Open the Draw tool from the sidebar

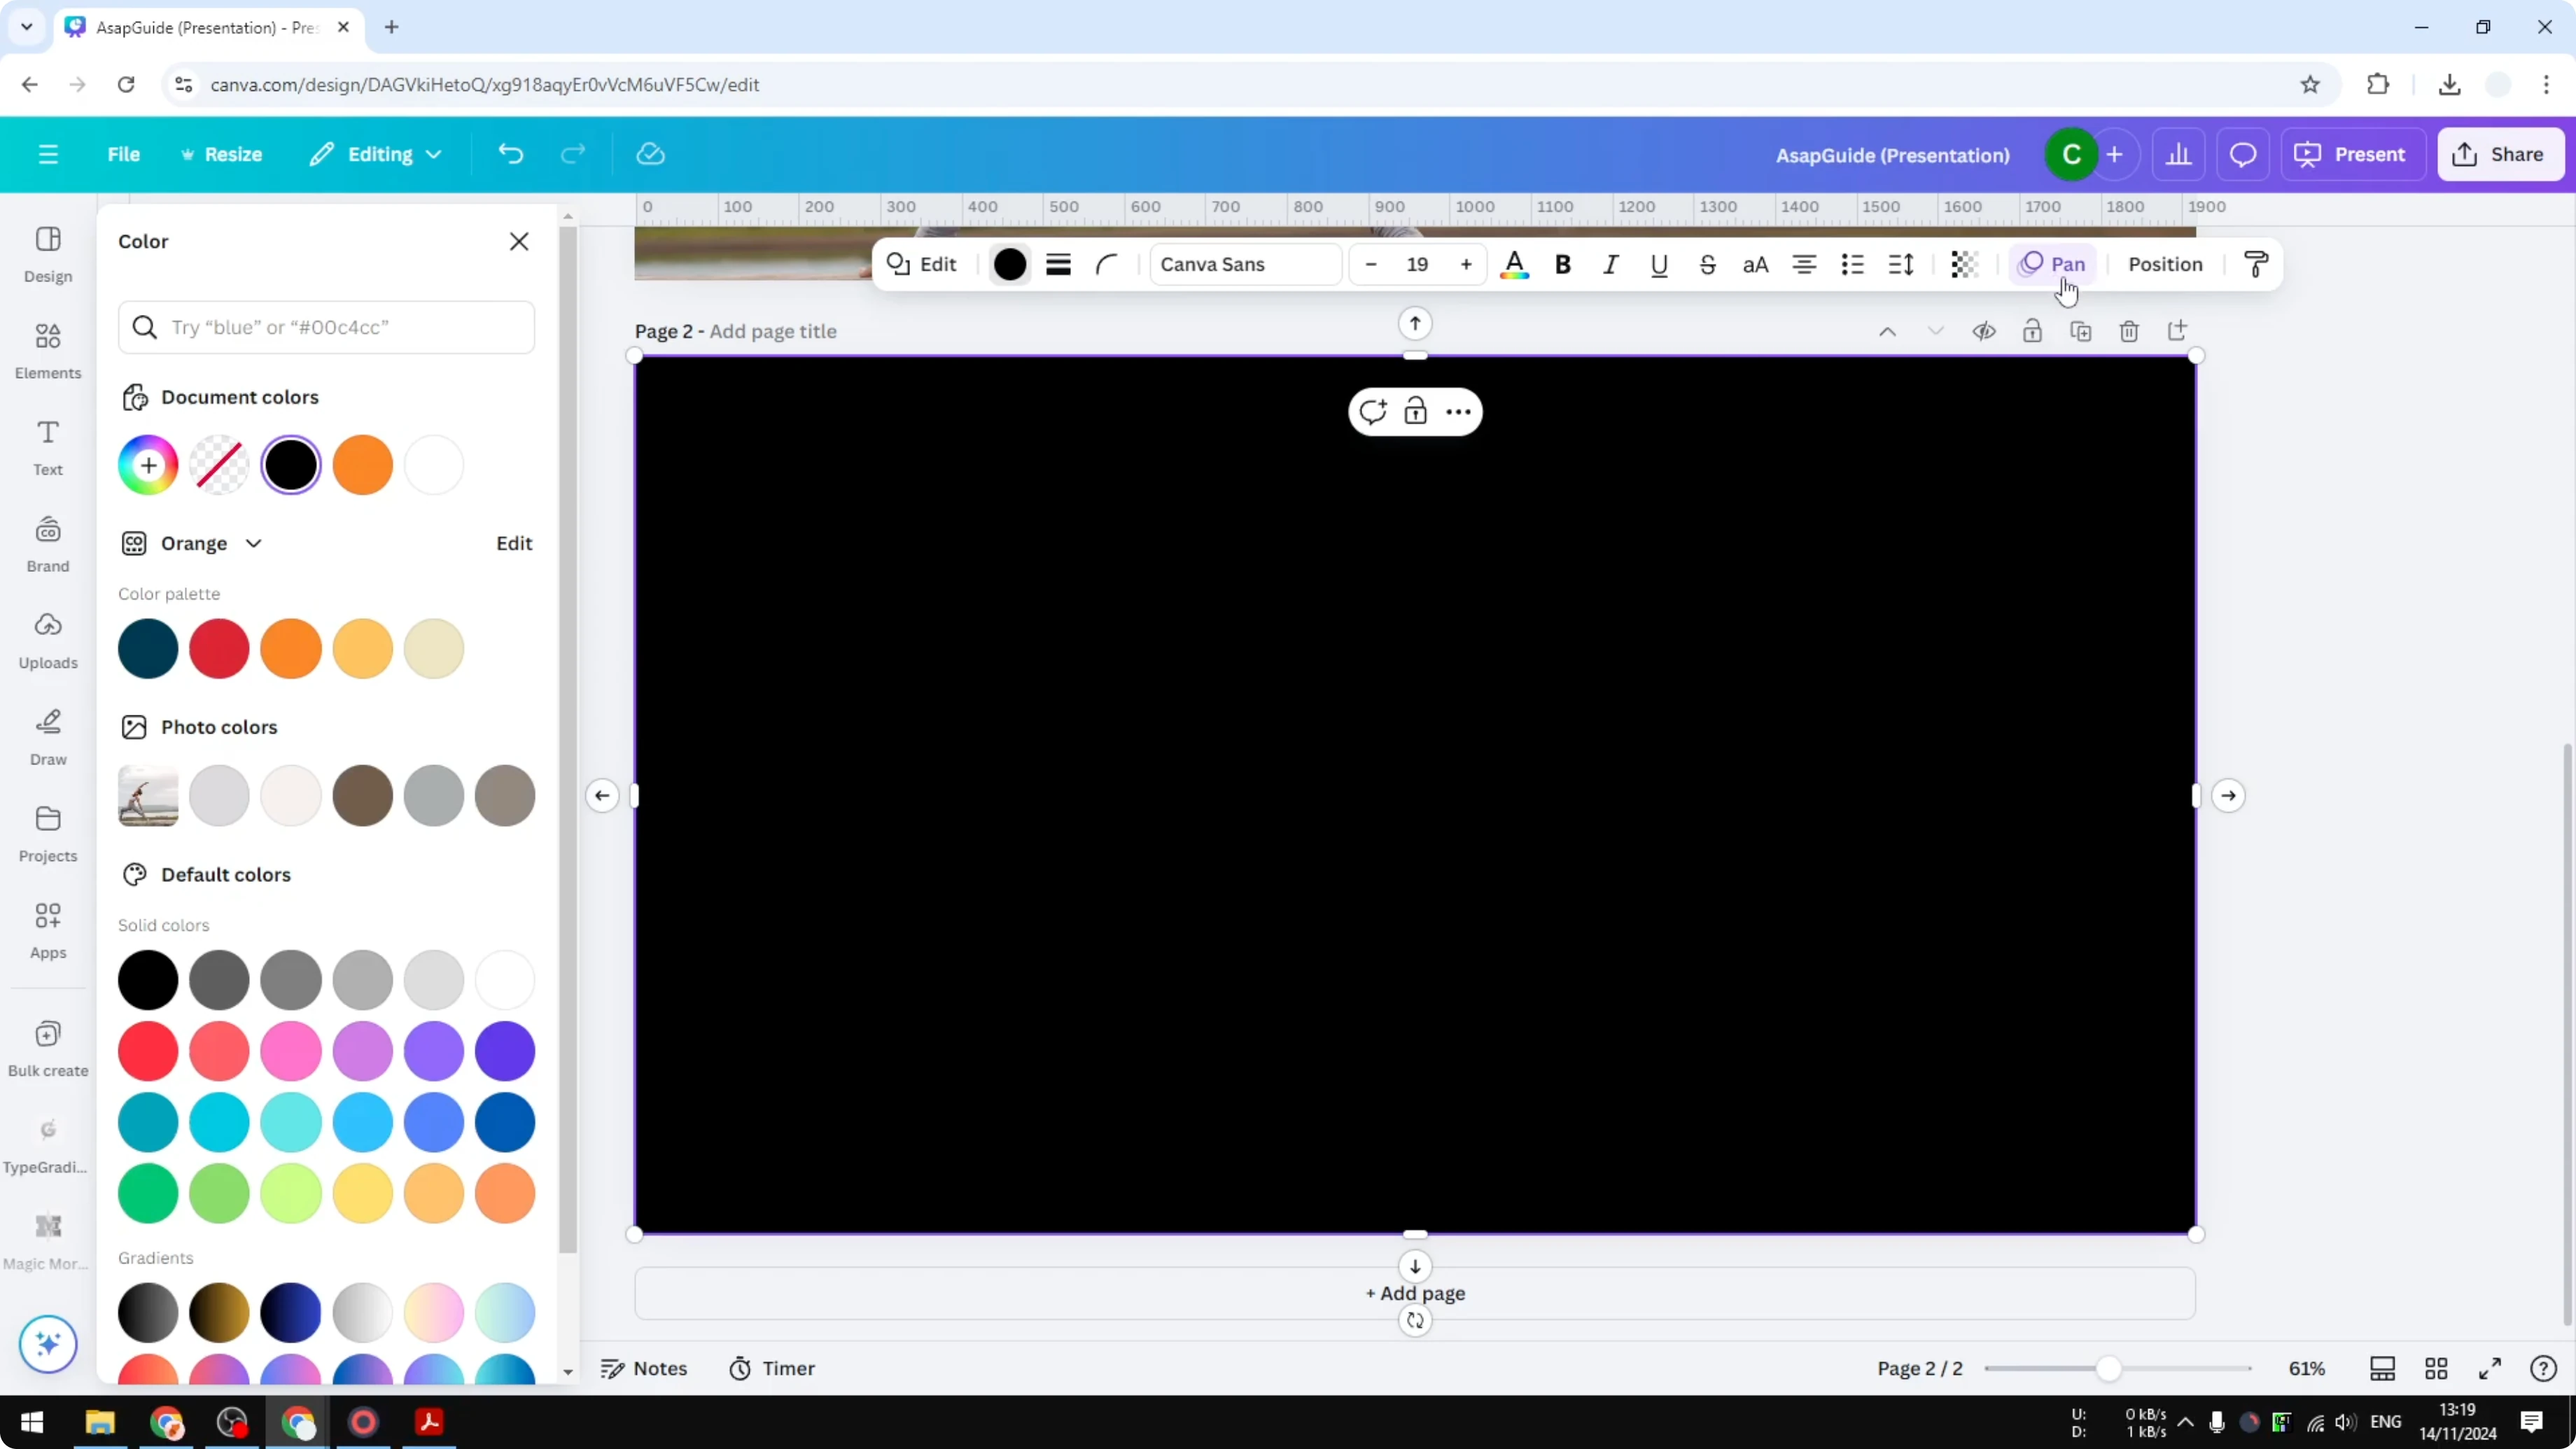(47, 737)
